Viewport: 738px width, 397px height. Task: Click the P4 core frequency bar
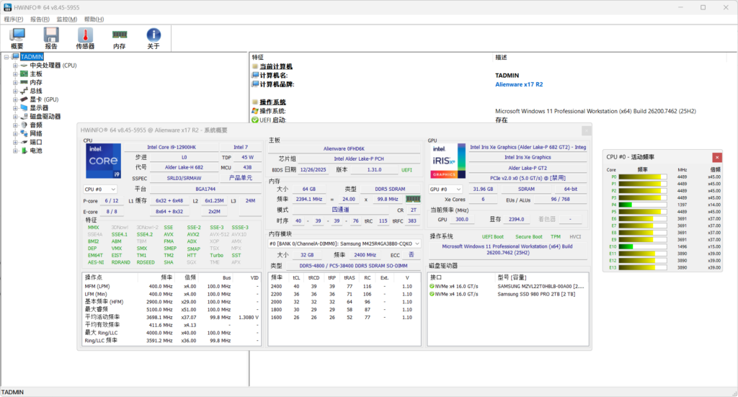642,205
